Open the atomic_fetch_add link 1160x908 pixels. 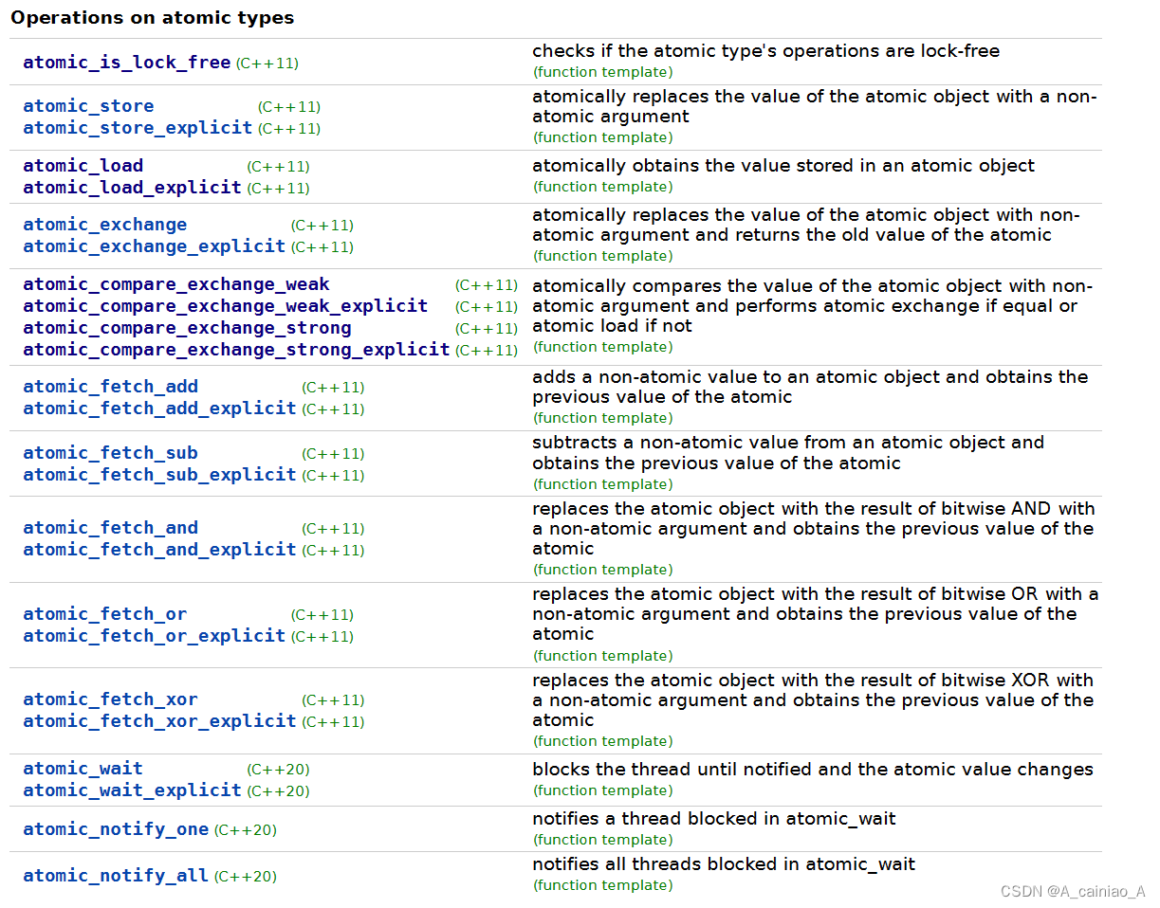click(x=111, y=387)
